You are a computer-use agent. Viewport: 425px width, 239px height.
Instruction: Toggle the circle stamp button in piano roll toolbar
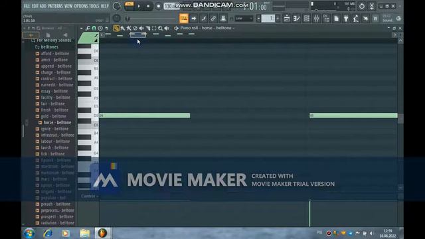[x=100, y=28]
